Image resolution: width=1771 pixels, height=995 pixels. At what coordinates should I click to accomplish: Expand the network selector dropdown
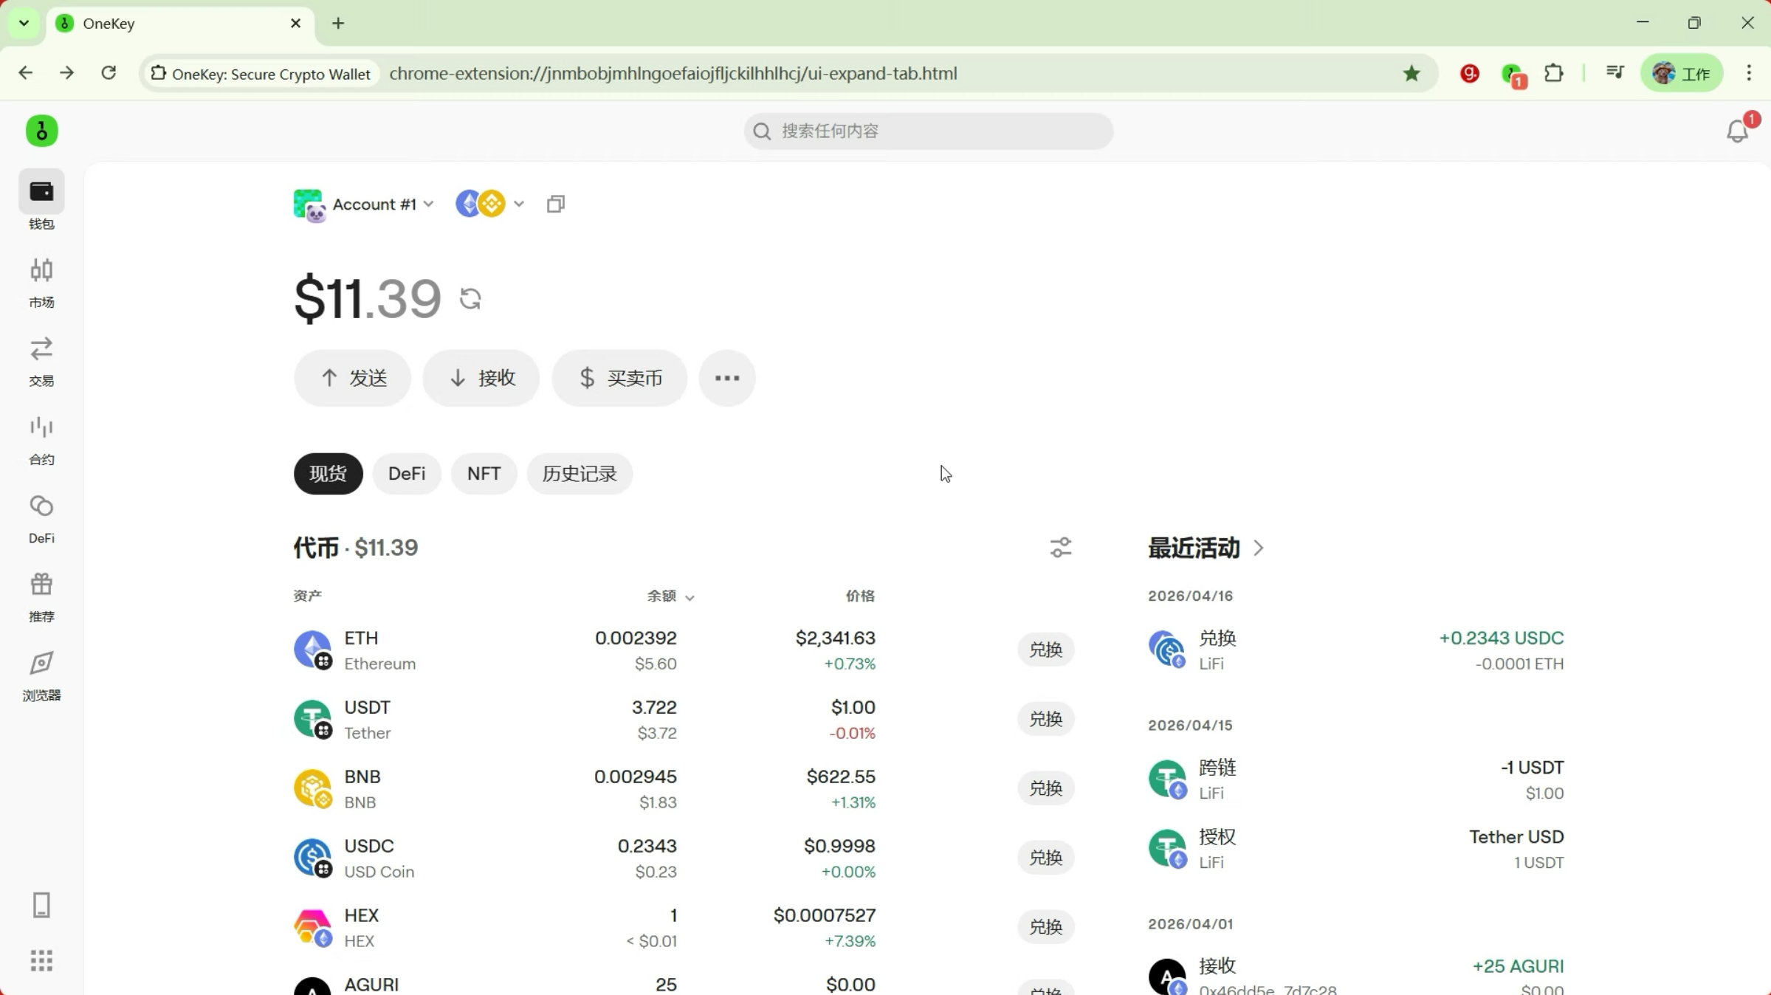click(490, 204)
